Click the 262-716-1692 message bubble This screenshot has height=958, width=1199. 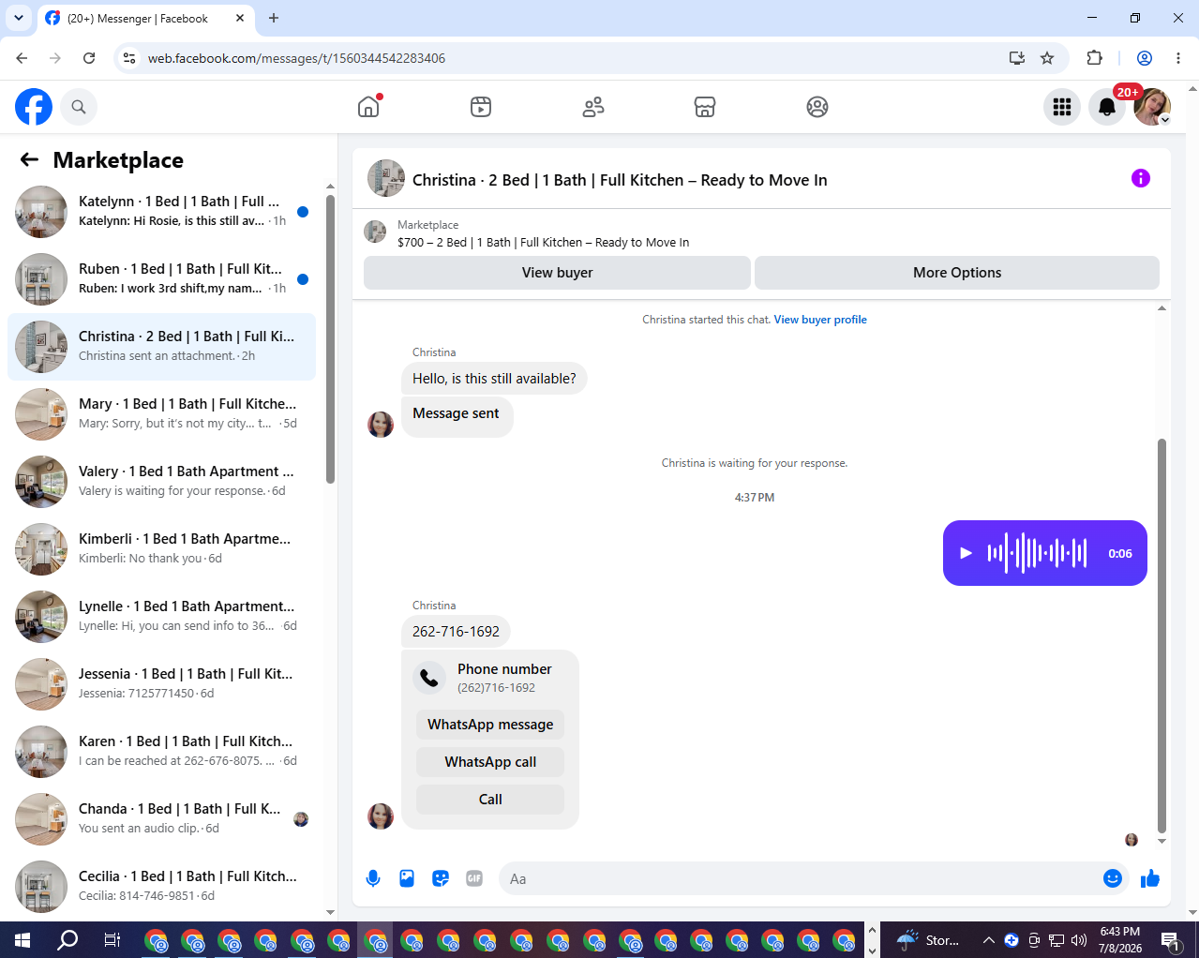coord(456,632)
